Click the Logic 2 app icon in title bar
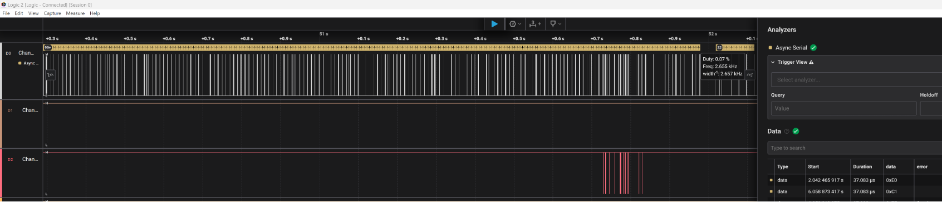This screenshot has width=942, height=202. click(x=4, y=4)
